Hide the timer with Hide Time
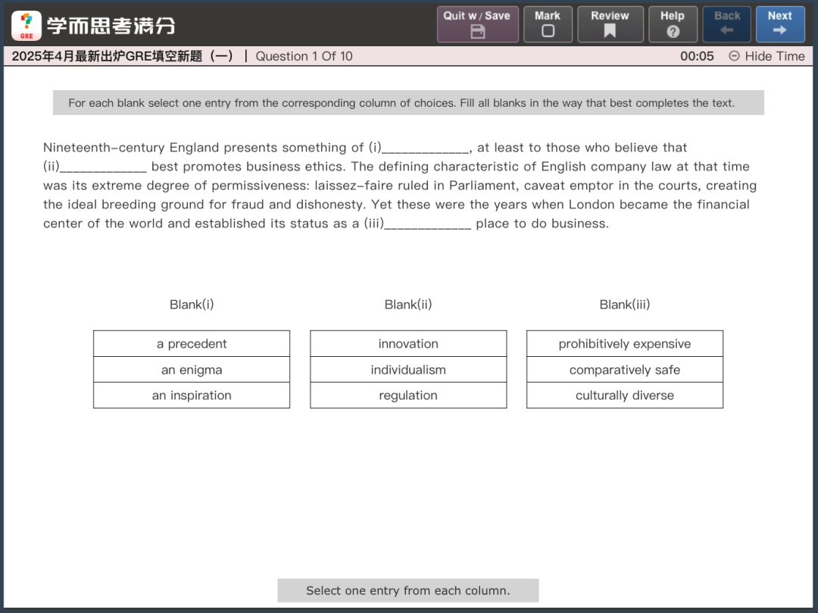818x613 pixels. point(766,56)
